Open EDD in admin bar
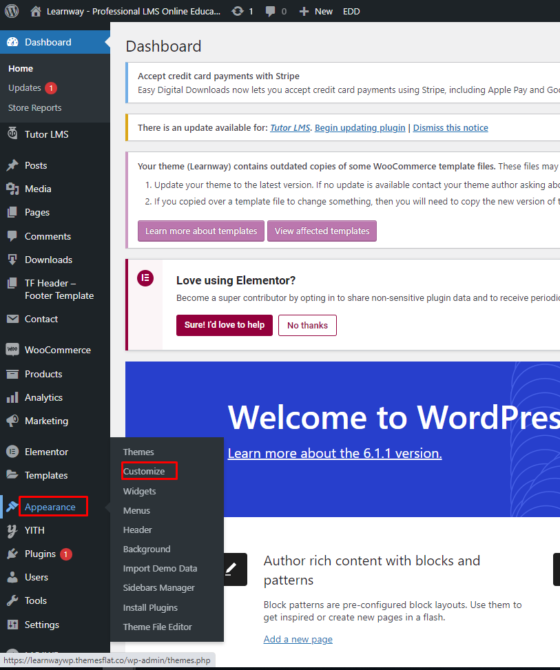Image resolution: width=560 pixels, height=670 pixels. point(351,12)
